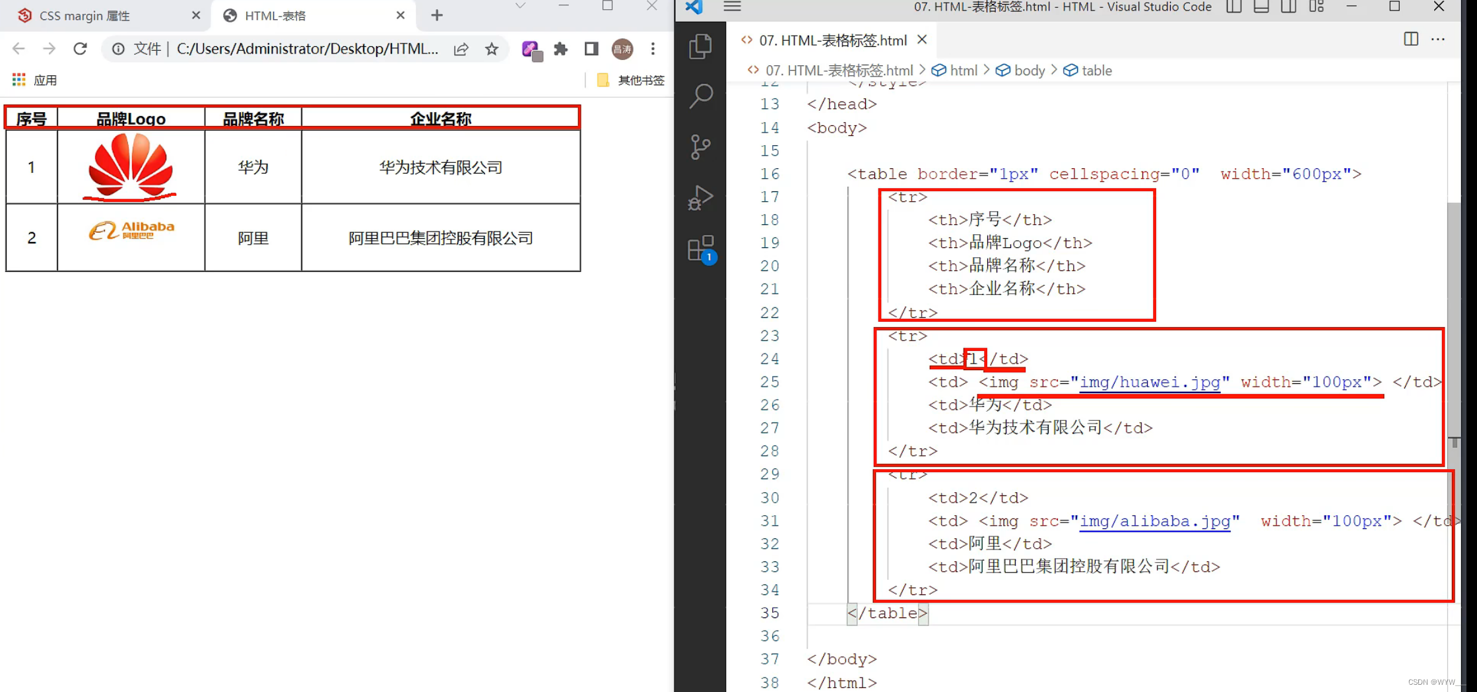Open the VS Code Search panel

click(700, 96)
